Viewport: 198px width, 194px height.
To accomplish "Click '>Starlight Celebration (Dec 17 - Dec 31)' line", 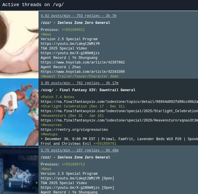I will (83, 106).
